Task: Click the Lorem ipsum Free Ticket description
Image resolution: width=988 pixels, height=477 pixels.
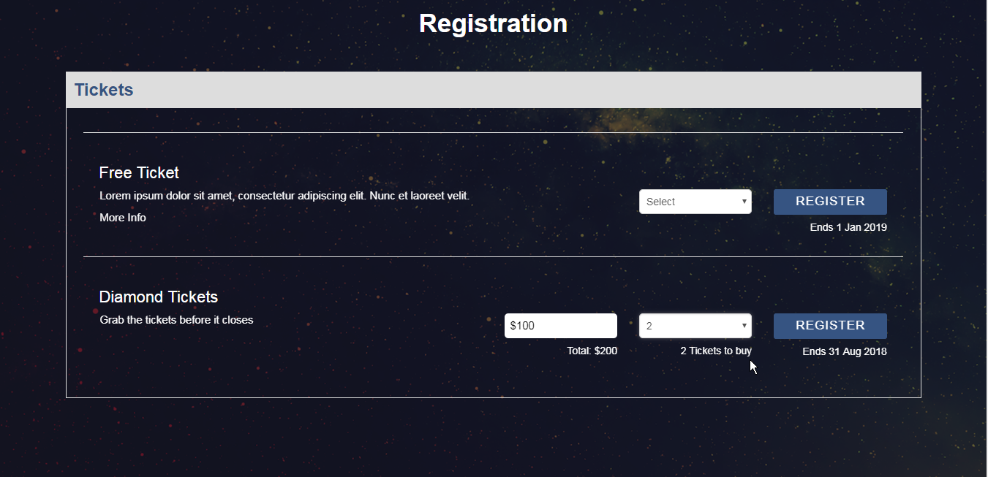Action: click(x=284, y=196)
